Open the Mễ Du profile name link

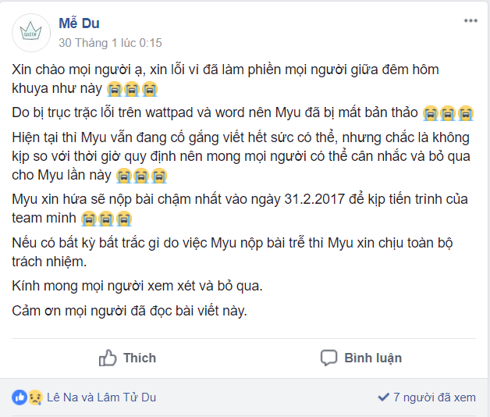(79, 23)
